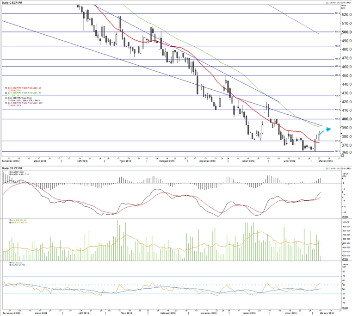Click auto-scale button at volume axis bottom
This screenshot has height=316, width=352.
tap(345, 260)
